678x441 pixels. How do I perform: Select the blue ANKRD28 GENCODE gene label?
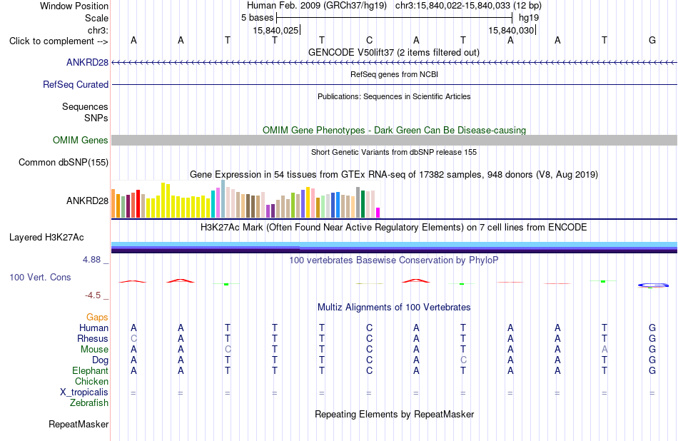87,62
